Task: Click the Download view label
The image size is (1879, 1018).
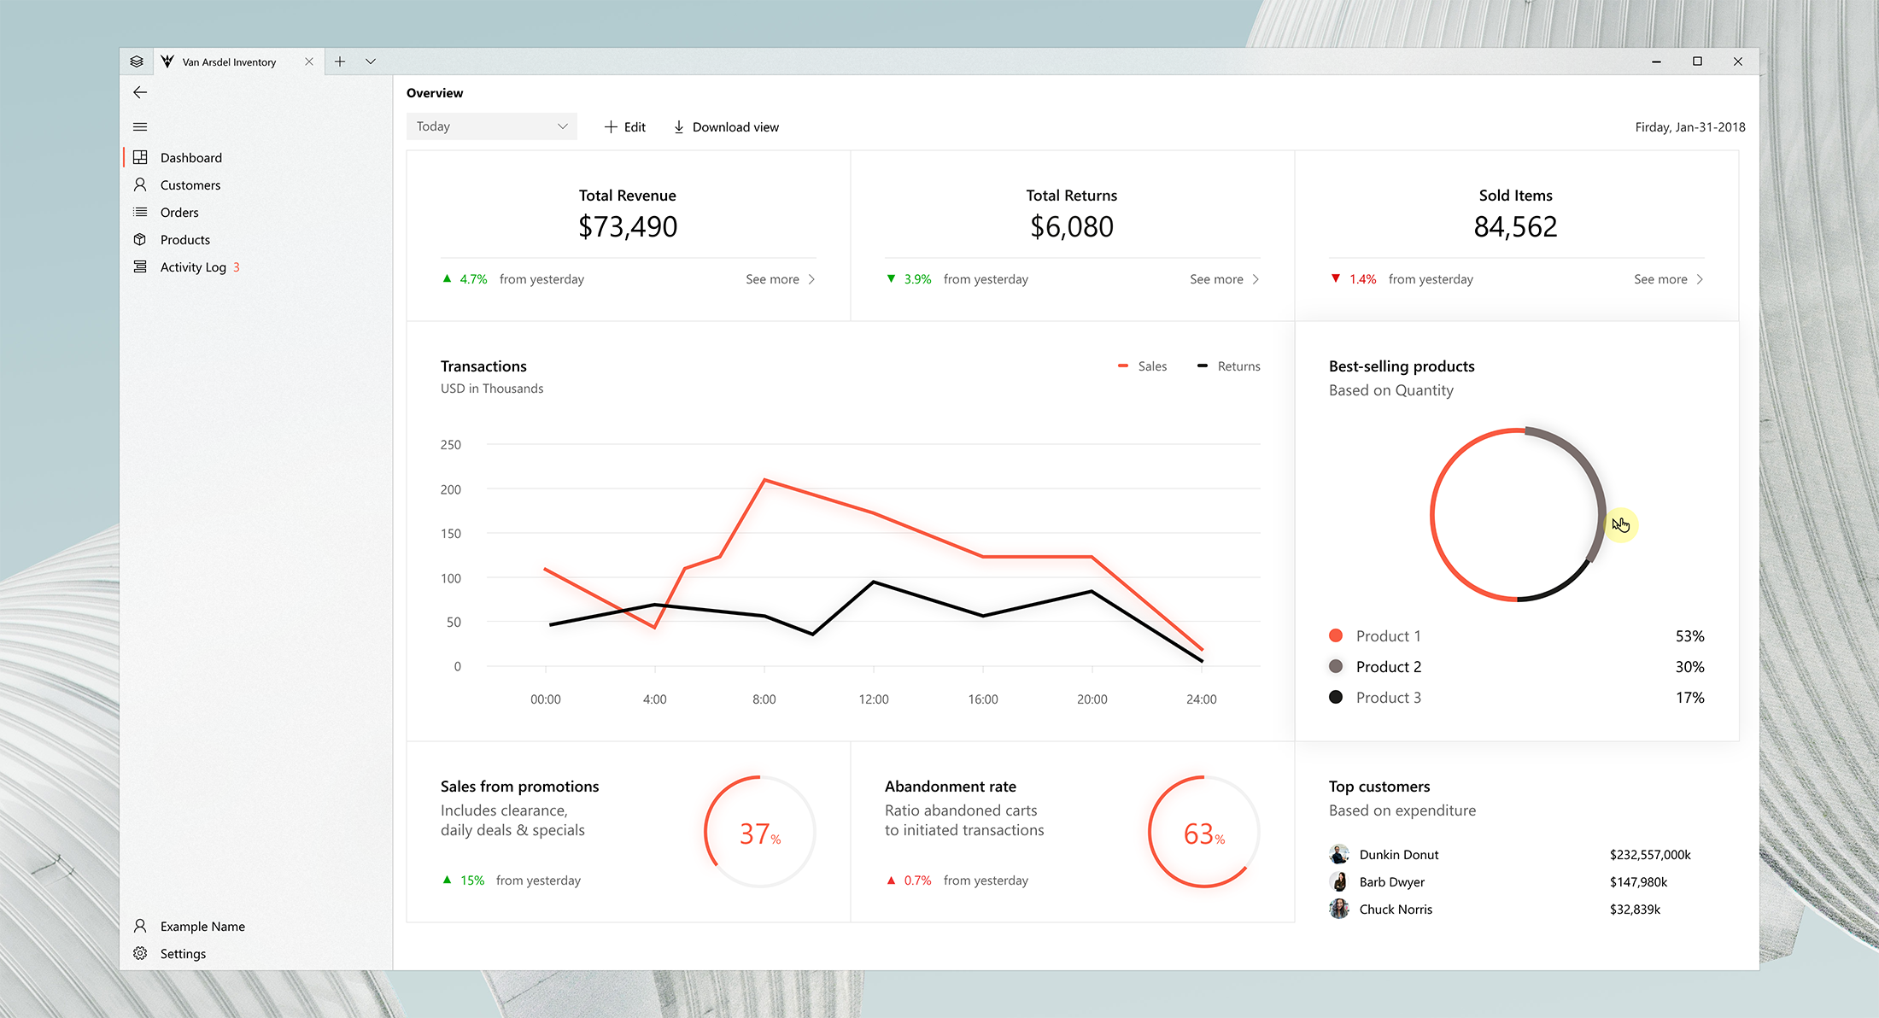Action: (x=735, y=126)
